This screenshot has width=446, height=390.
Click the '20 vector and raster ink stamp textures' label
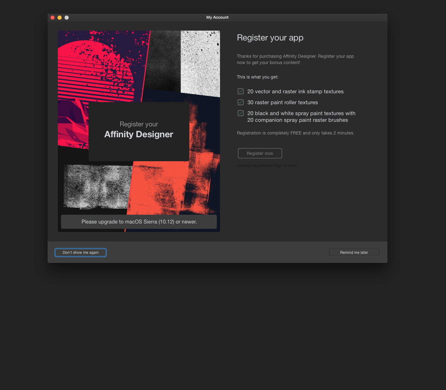coord(295,92)
